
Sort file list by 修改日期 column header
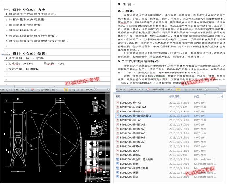click(x=174, y=96)
